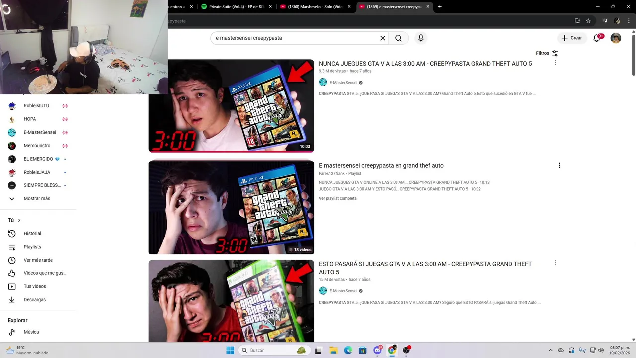Open the 19°C weather widget
Image resolution: width=636 pixels, height=358 pixels.
[x=27, y=350]
